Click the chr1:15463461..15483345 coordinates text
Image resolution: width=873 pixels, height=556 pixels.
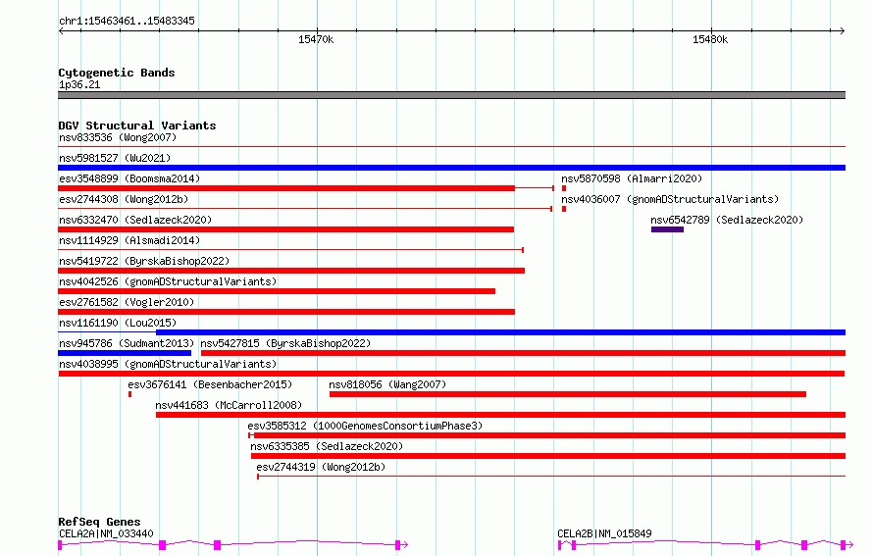coord(127,21)
